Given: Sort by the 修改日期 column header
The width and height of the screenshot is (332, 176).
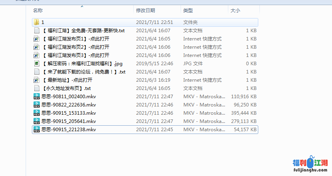Looking at the screenshot, I should [145, 10].
